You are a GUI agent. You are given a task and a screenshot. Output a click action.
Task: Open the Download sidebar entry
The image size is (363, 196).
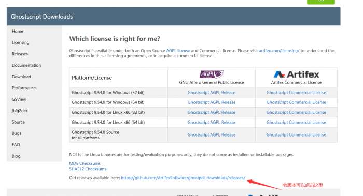pos(21,77)
